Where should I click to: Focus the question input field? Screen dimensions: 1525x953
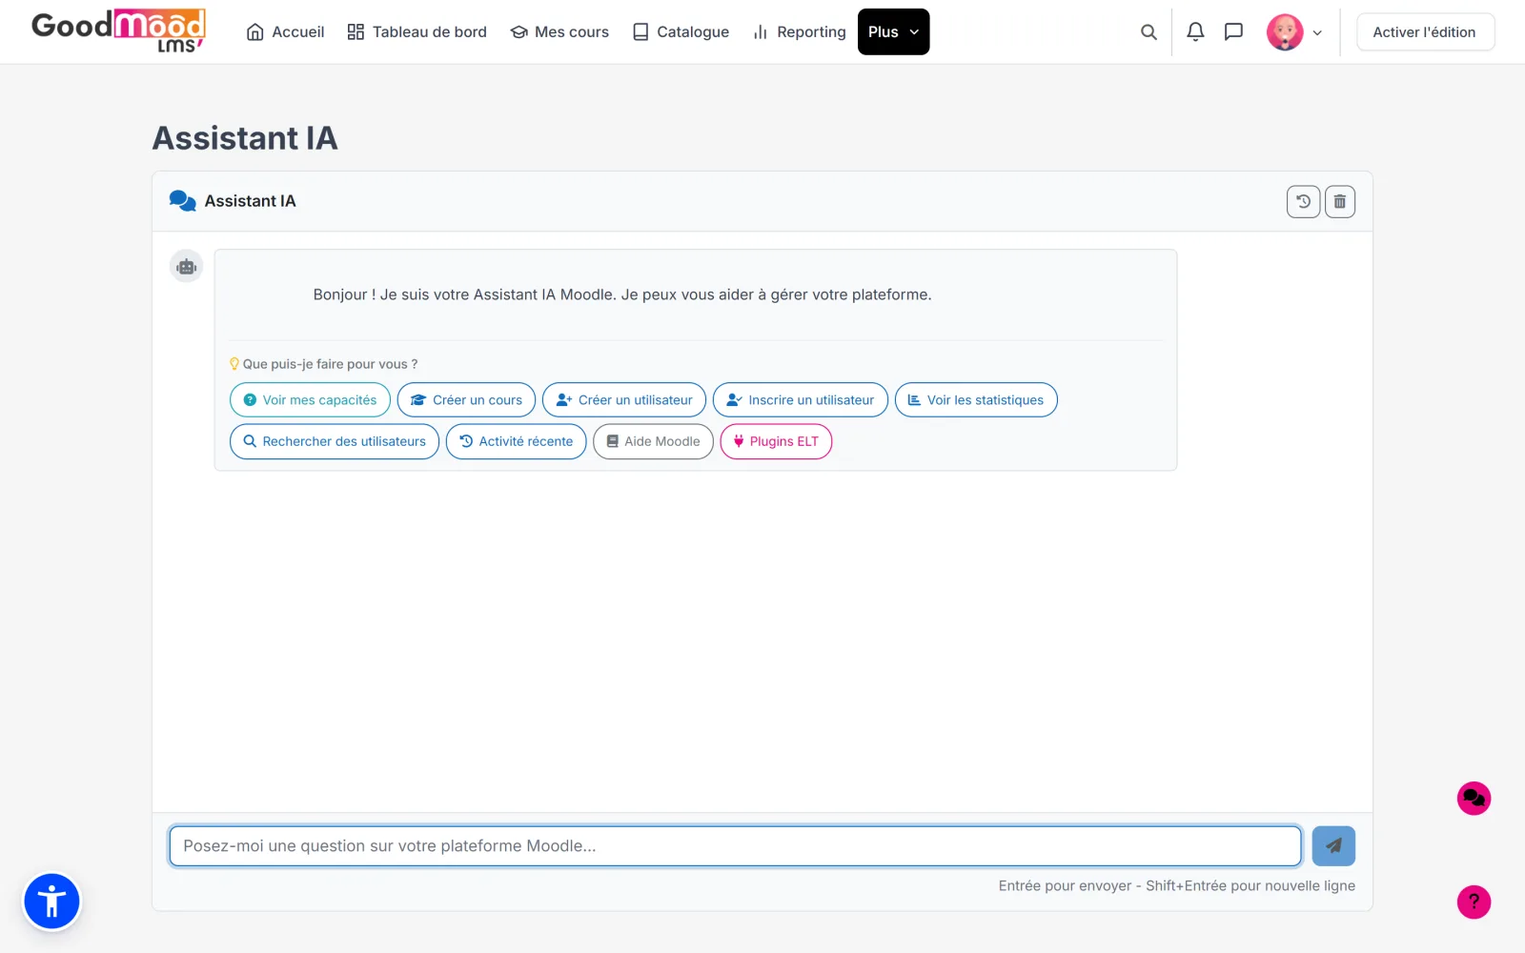tap(735, 846)
